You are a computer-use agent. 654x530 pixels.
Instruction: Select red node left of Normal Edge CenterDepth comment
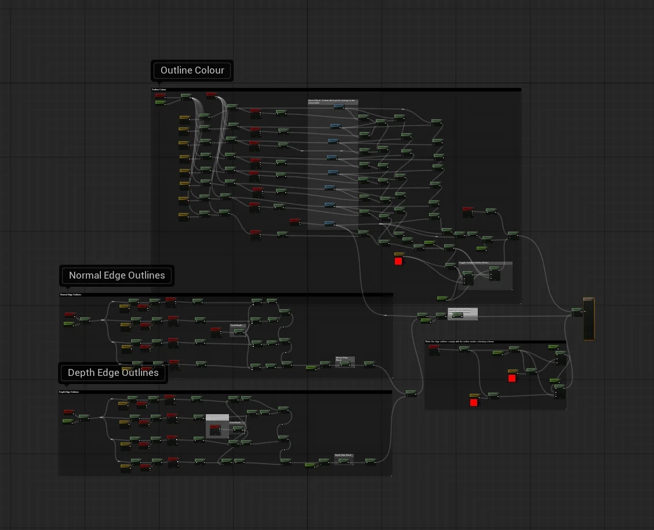point(216,332)
